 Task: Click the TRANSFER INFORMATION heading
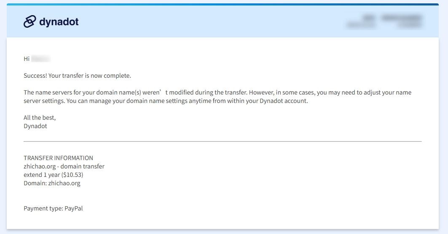coord(58,158)
